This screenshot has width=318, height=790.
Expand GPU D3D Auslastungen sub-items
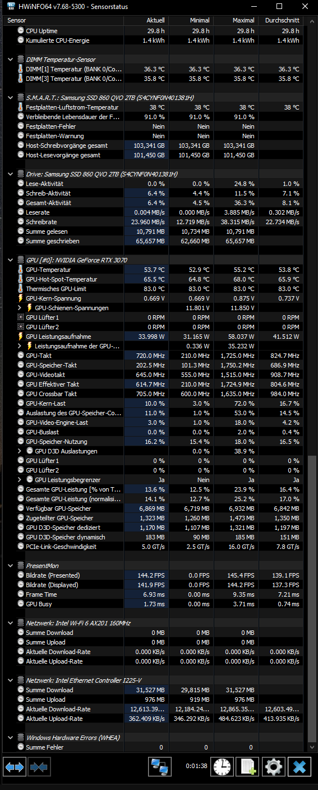tap(21, 451)
